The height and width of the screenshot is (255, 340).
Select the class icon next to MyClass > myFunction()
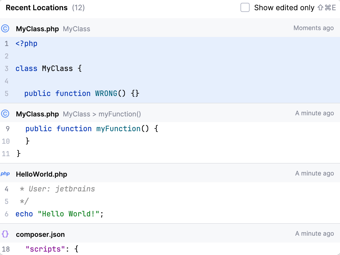5,114
